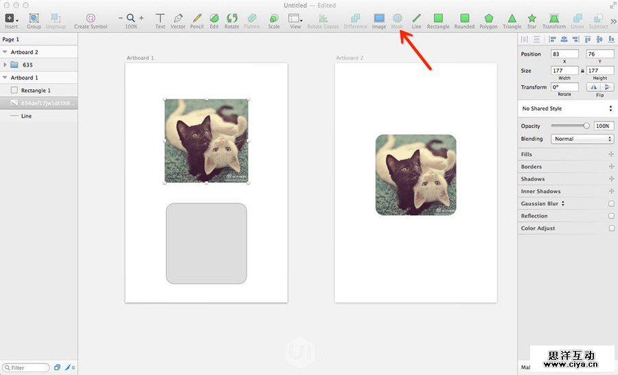Toggle the Color Adjust checkbox
618x375 pixels.
(x=611, y=229)
